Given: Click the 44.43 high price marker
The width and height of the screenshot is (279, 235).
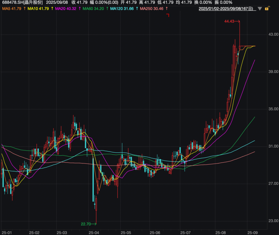Looking at the screenshot, I should point(229,21).
